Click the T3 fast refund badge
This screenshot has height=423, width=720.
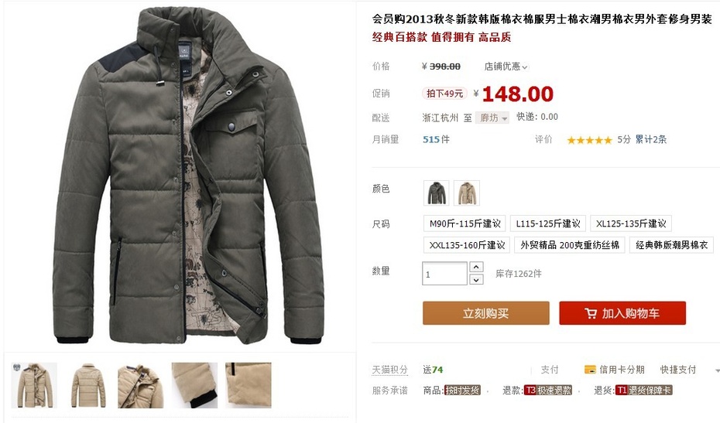click(548, 390)
